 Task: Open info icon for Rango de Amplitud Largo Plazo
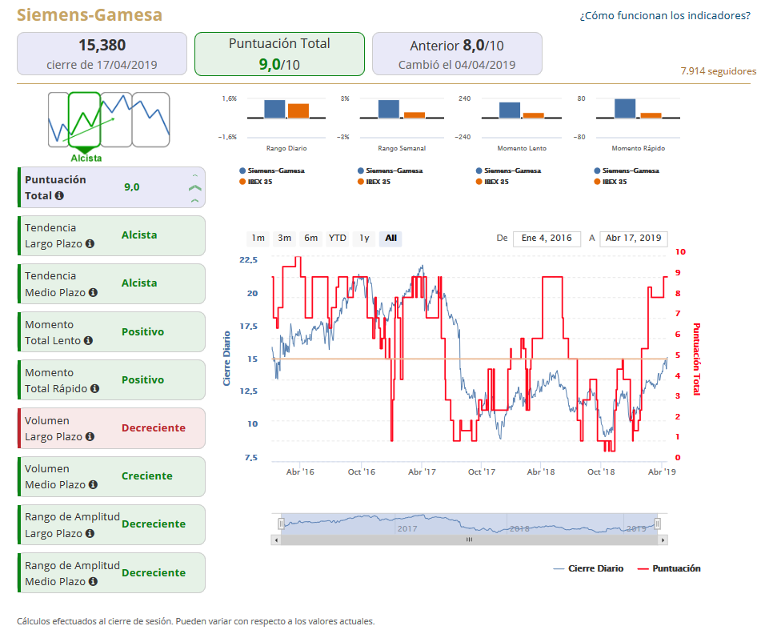tap(90, 533)
